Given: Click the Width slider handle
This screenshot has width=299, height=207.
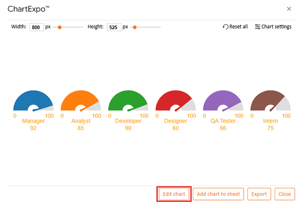Looking at the screenshot, I should point(59,27).
